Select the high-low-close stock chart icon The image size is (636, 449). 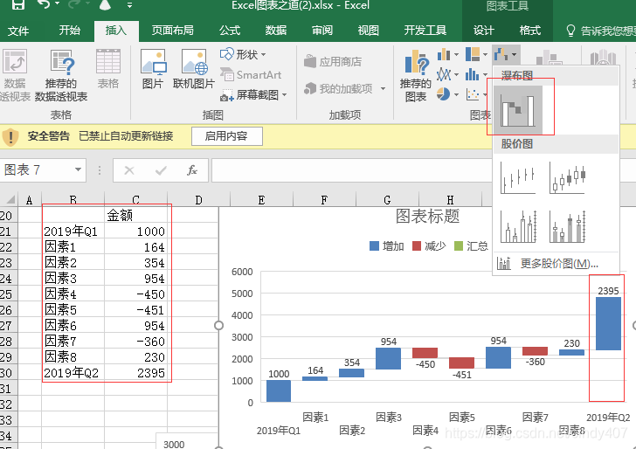coord(518,177)
